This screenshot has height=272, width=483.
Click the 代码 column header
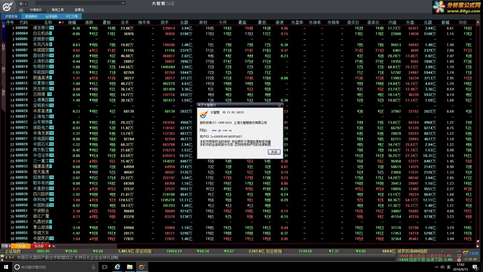point(24,22)
